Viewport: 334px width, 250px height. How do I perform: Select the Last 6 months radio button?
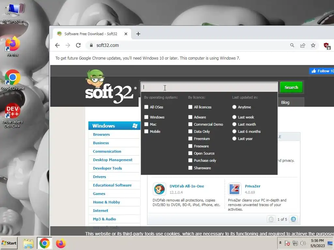[x=234, y=132]
